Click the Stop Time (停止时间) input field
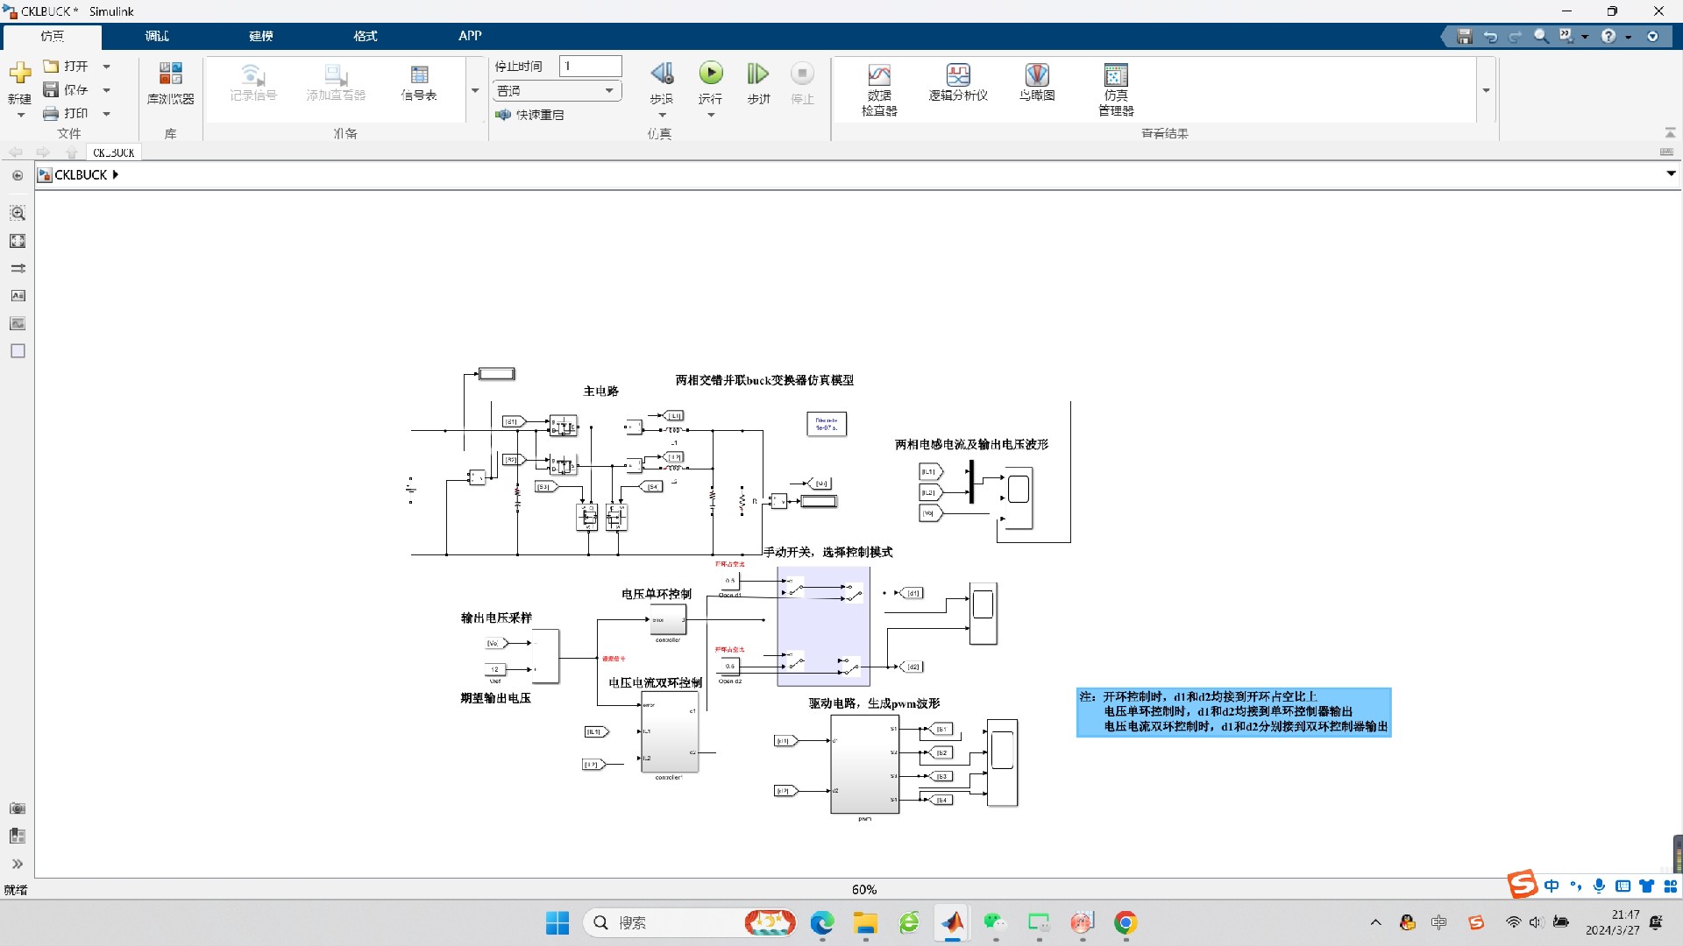The width and height of the screenshot is (1683, 946). click(590, 66)
